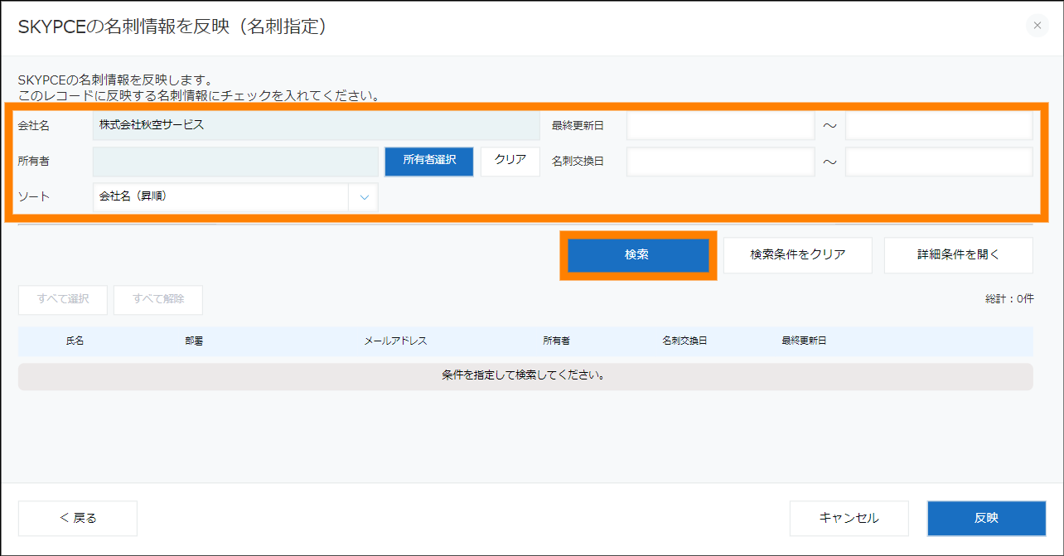The height and width of the screenshot is (556, 1064).
Task: Click the メールアドレス column header
Action: [x=395, y=341]
